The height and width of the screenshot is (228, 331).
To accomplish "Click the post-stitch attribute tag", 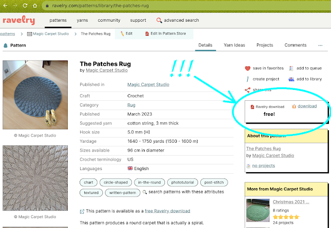I will point(214,183).
